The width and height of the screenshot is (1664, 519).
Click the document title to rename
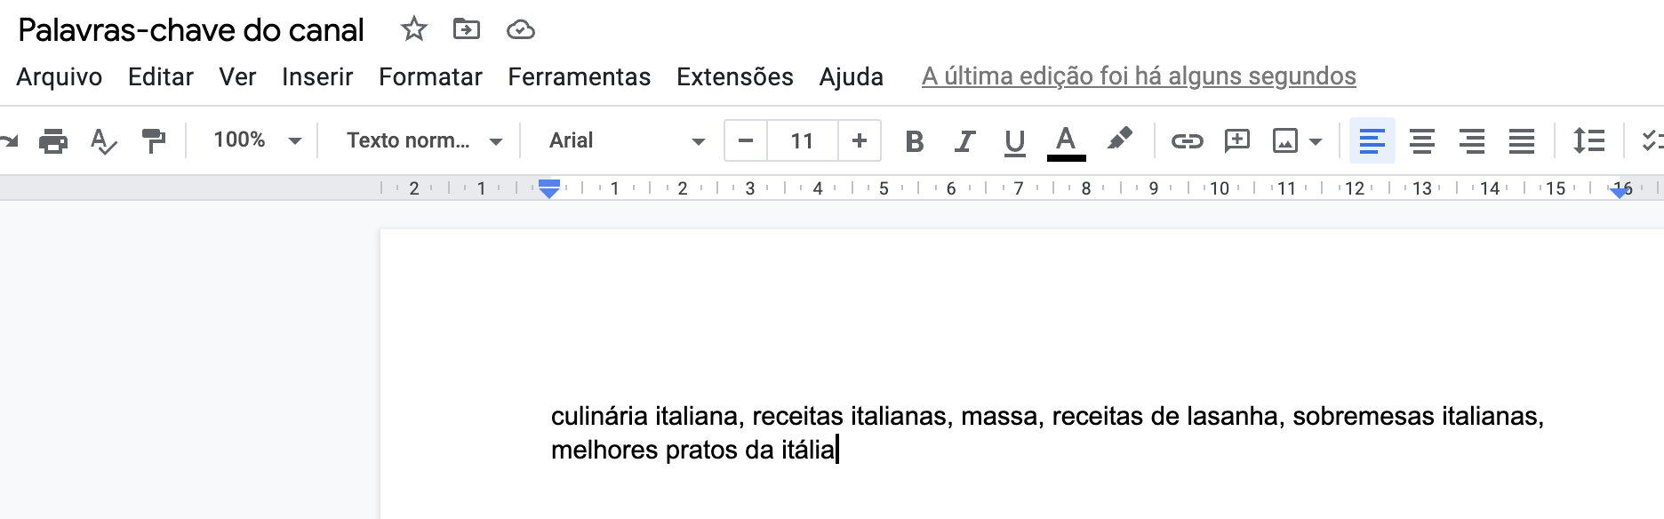191,30
